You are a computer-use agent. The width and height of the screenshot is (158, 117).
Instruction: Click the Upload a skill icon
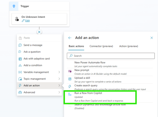(x=70, y=79)
